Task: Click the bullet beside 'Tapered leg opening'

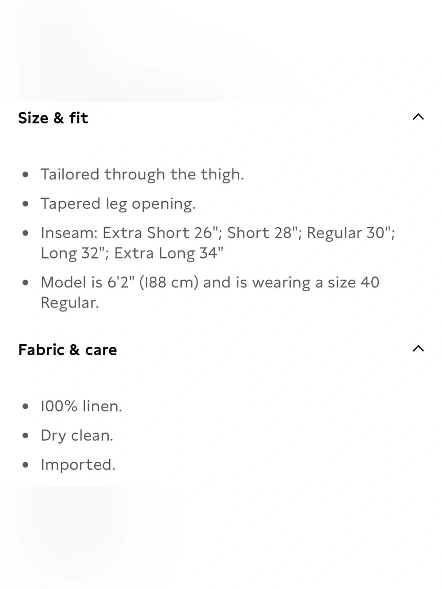Action: (26, 204)
